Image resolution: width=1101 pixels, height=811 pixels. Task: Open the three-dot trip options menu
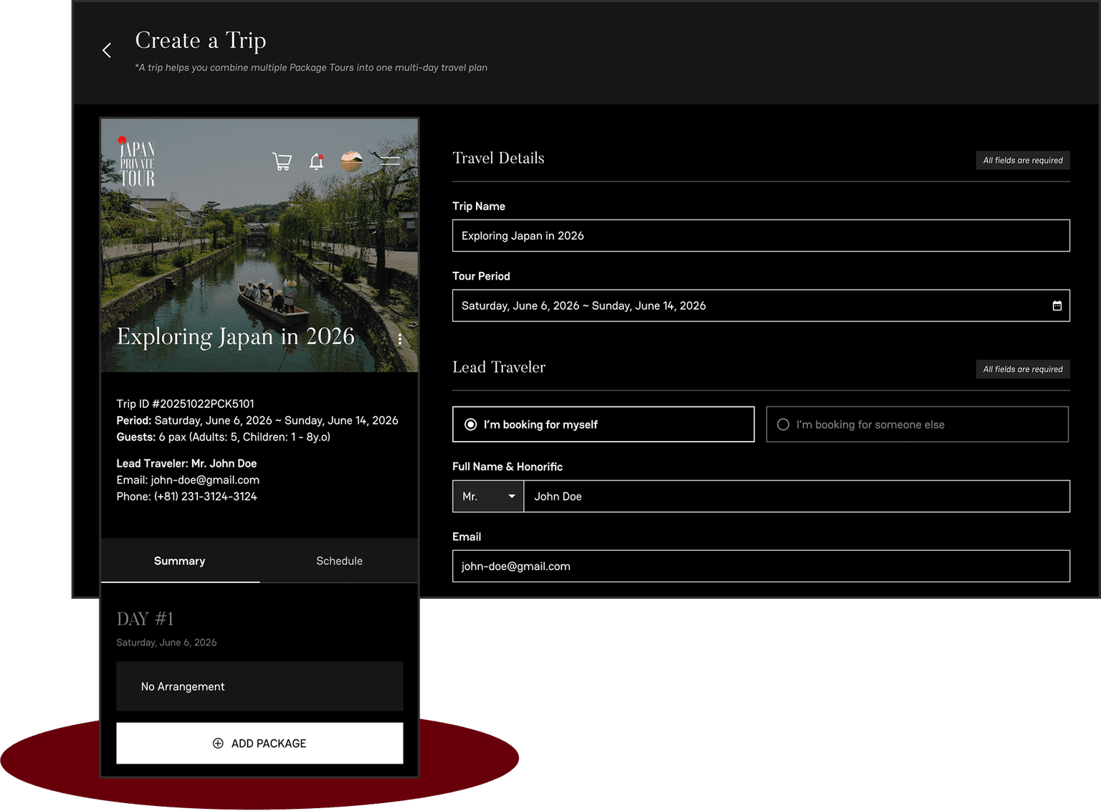(x=400, y=339)
